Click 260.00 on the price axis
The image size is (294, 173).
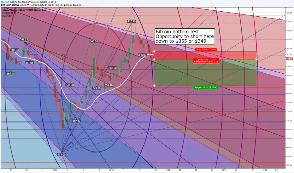289,165
